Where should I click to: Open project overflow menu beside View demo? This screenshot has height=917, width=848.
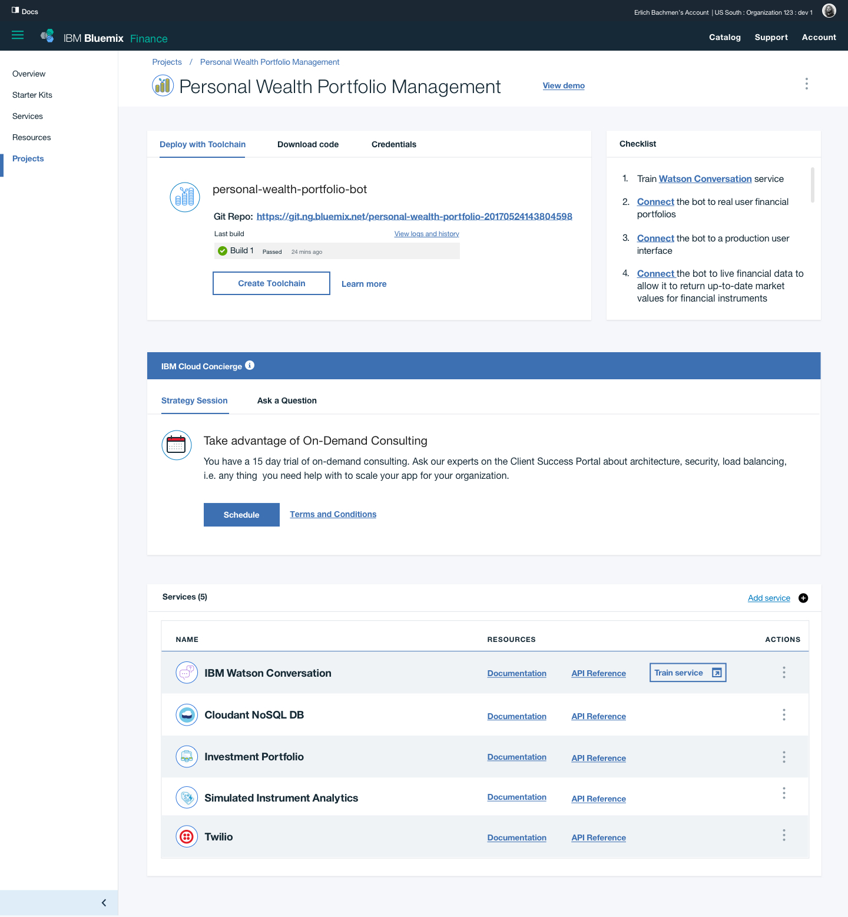point(806,84)
